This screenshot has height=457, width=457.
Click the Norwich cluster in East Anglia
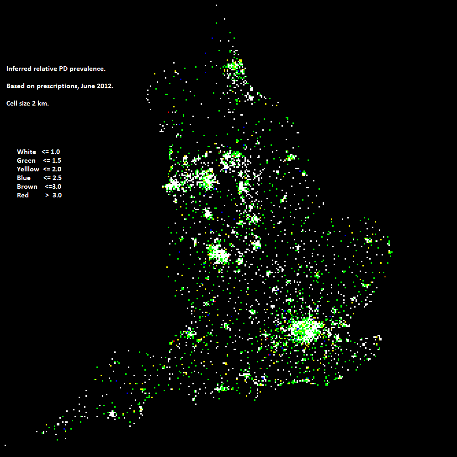(368, 240)
